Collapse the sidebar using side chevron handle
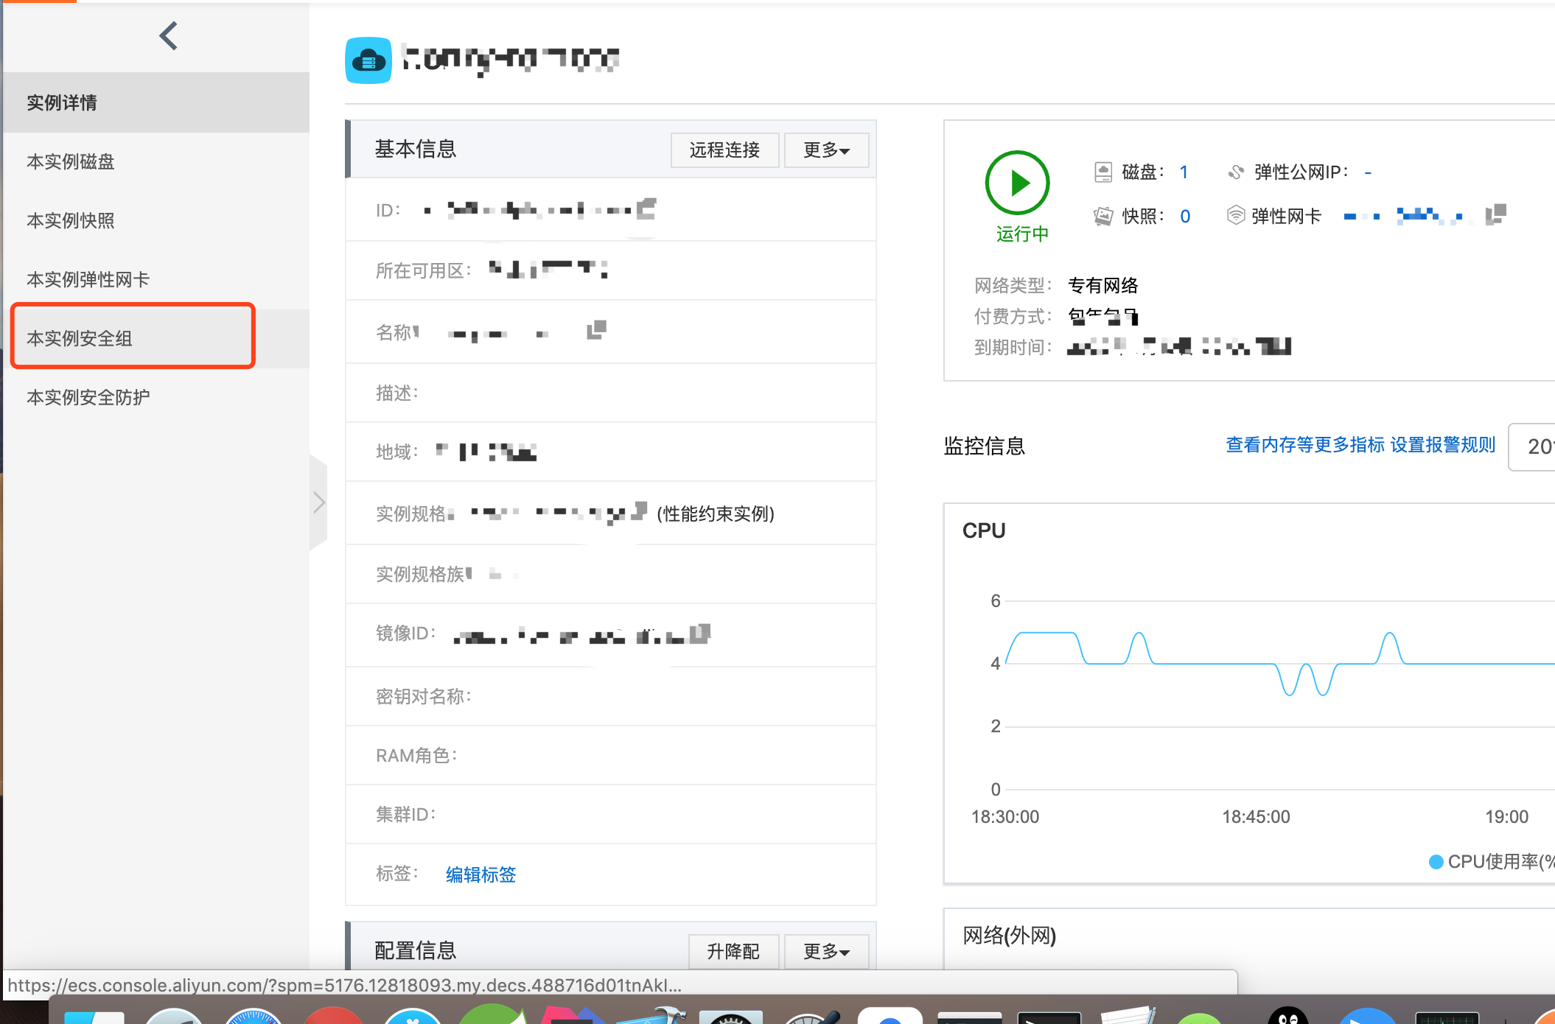 point(318,503)
